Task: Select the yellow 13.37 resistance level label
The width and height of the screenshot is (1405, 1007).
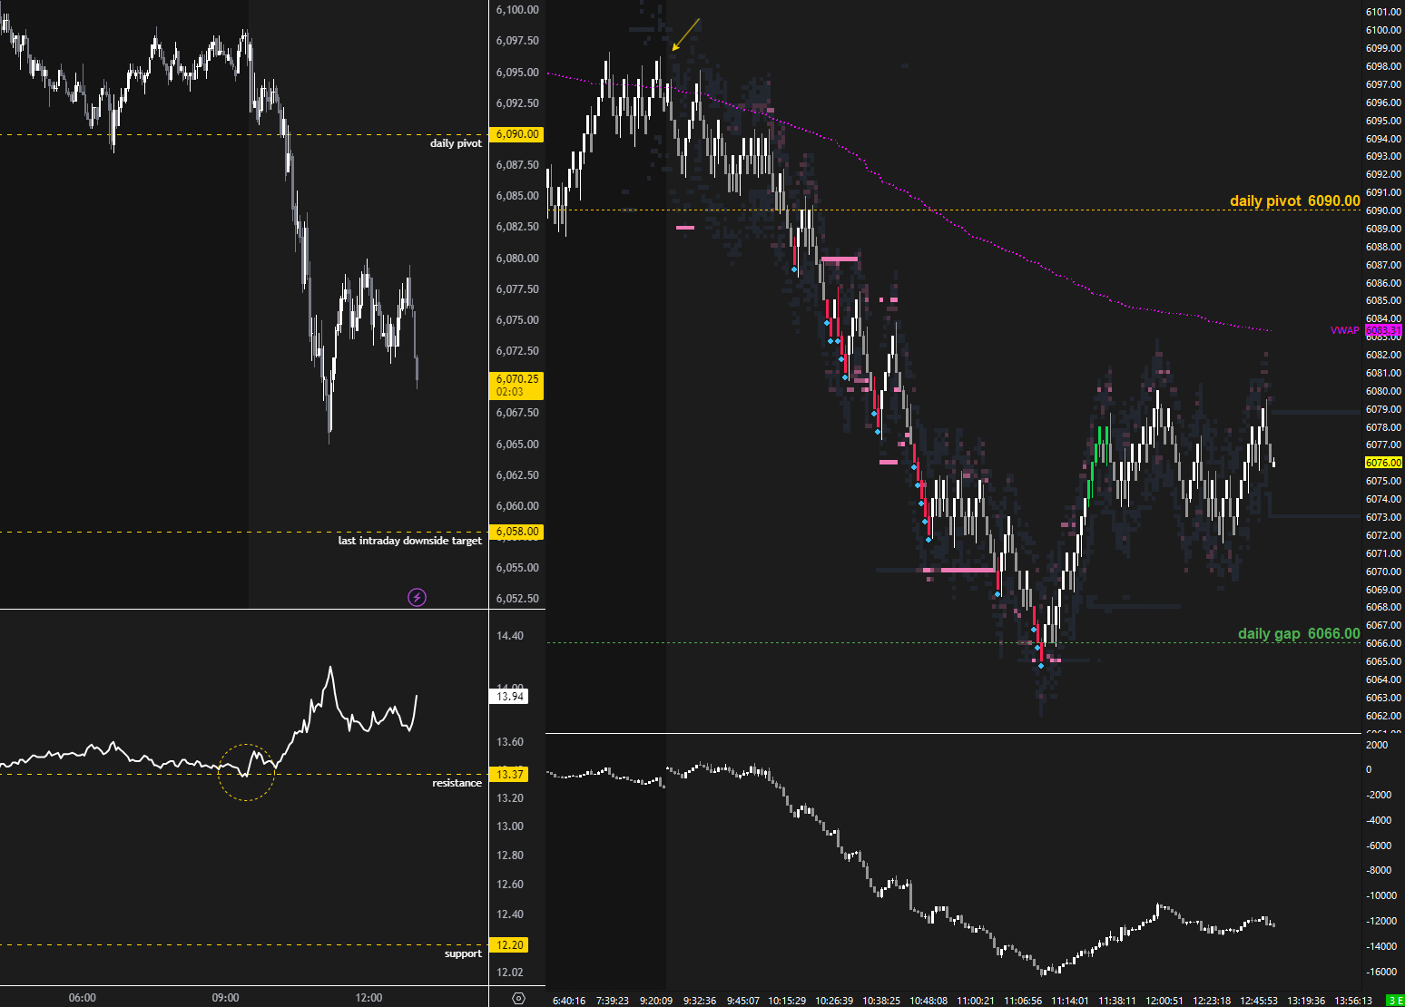Action: 509,774
